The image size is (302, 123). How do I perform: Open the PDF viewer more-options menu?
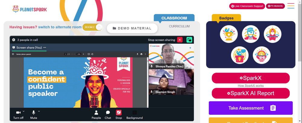pos(146,54)
